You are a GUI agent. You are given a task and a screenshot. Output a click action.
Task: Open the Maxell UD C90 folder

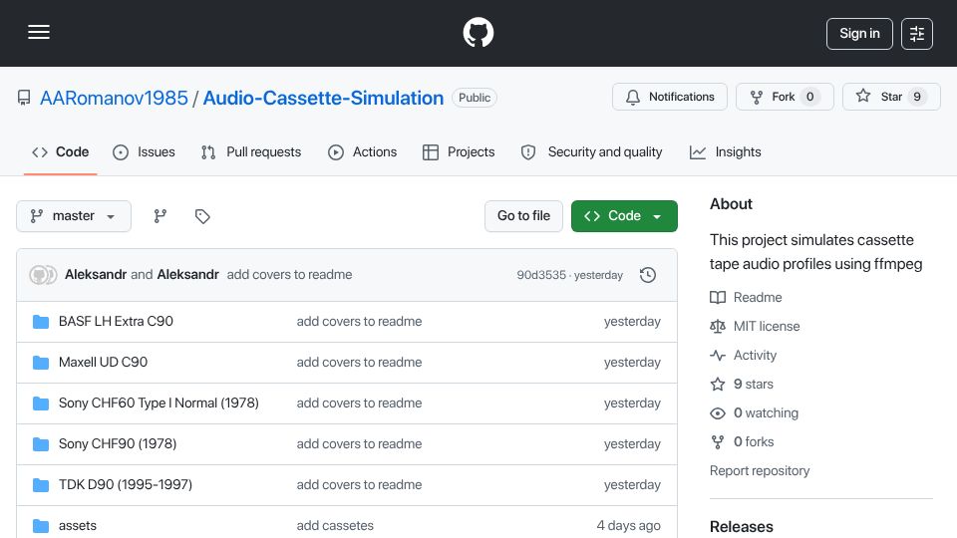coord(103,363)
